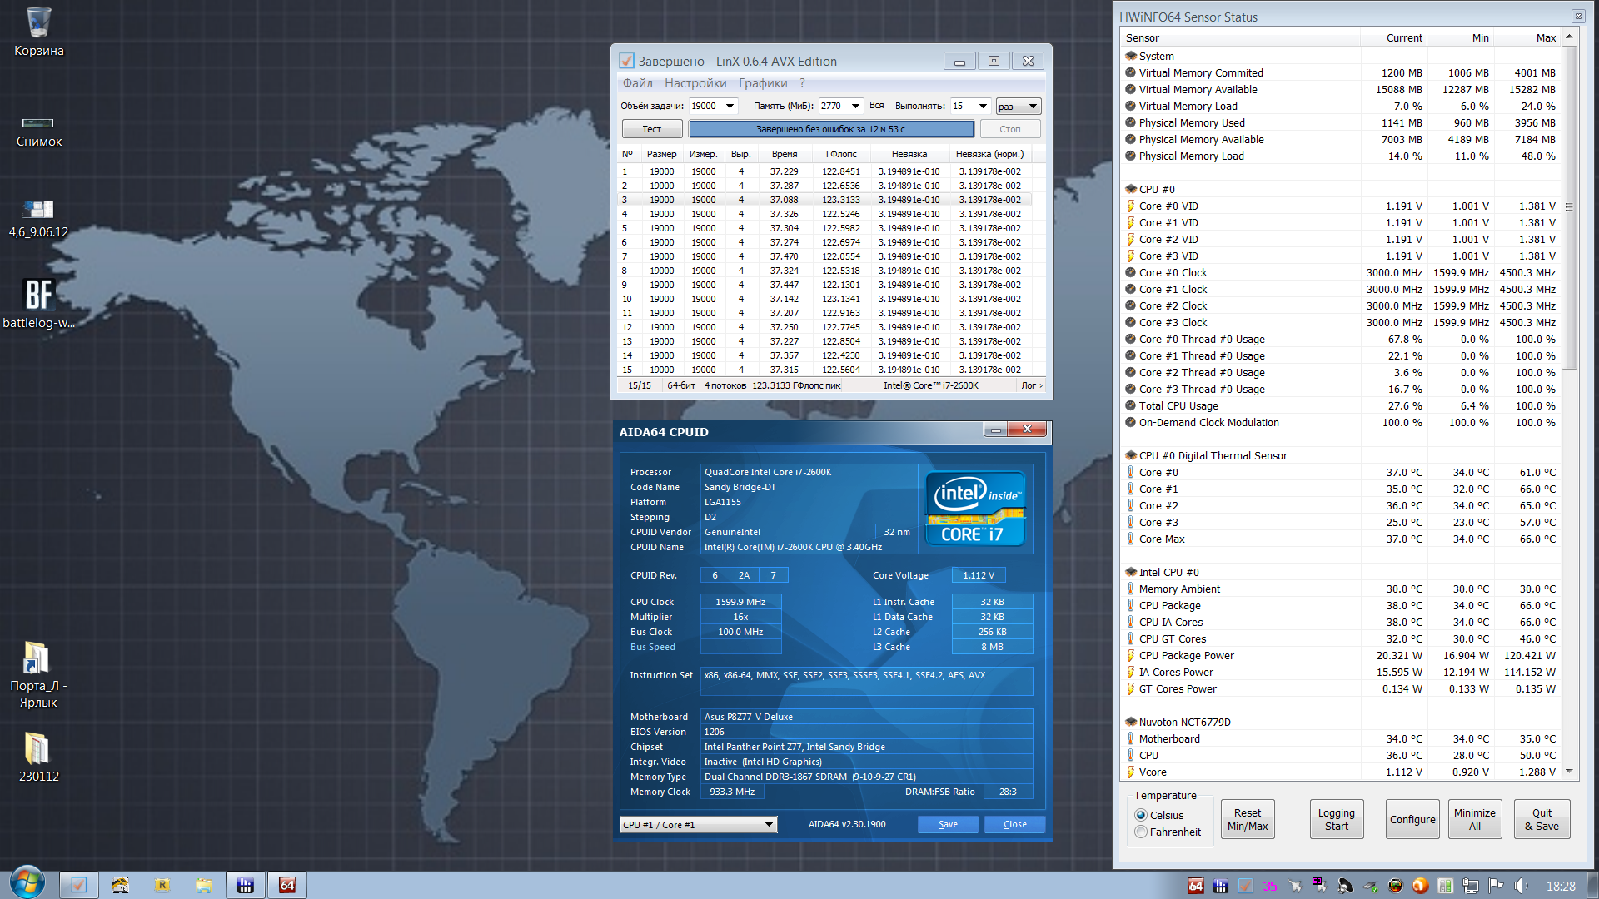1599x899 pixels.
Task: Open the 230112 folder icon
Action: pos(38,756)
